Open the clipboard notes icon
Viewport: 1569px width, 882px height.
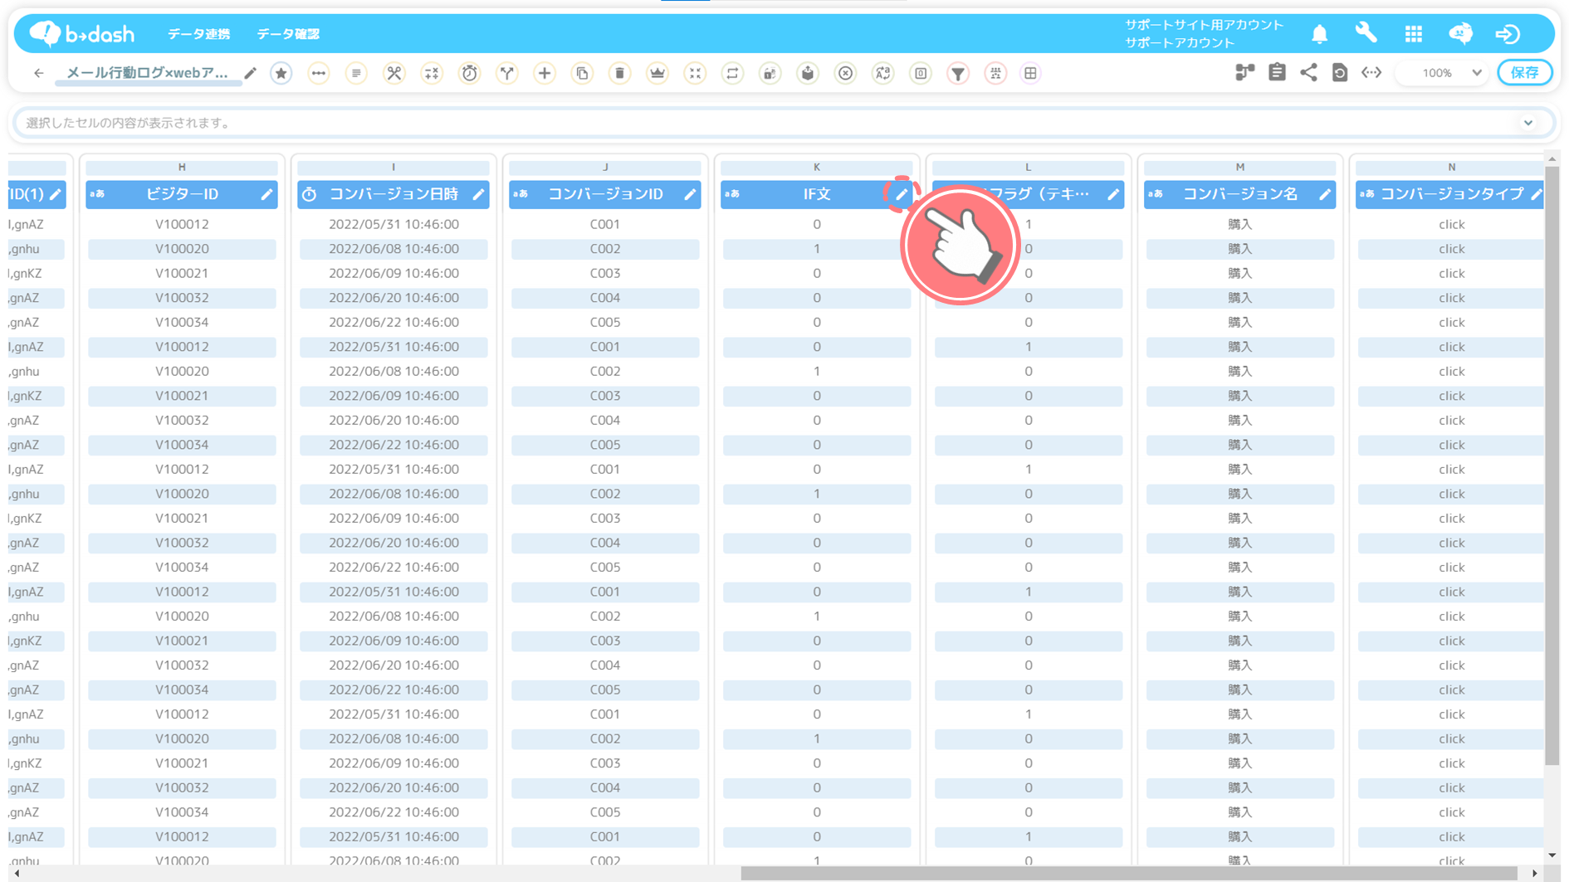tap(1277, 73)
